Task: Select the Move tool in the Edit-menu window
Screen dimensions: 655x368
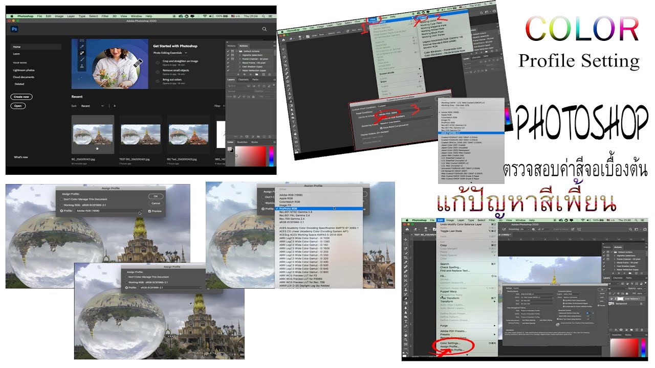Action: [405, 239]
